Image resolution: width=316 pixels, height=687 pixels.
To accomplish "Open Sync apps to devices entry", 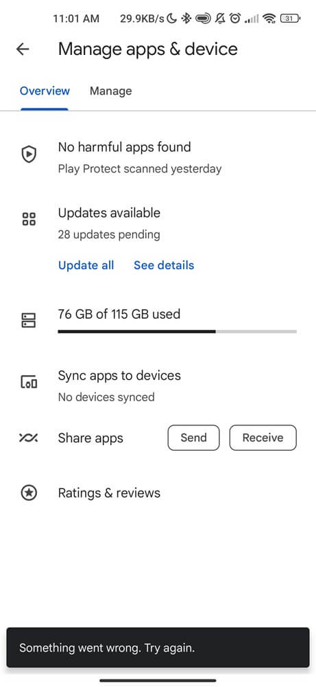I will tap(158, 386).
